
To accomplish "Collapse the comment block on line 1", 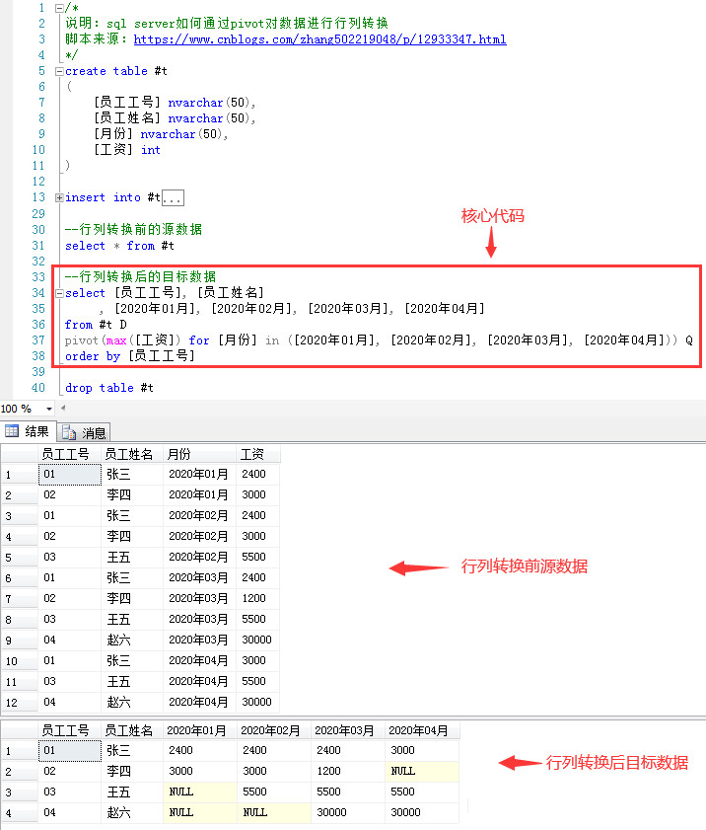I will point(59,8).
